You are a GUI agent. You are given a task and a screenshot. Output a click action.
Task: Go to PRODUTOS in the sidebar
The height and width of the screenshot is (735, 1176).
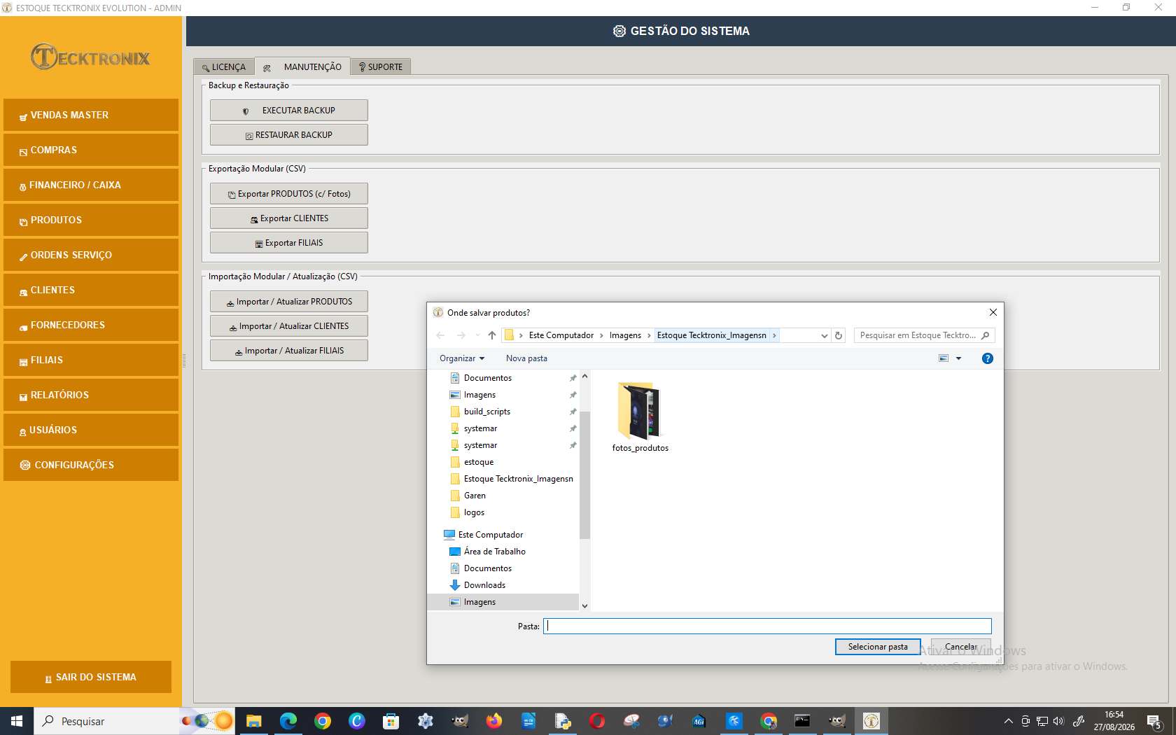[x=91, y=220]
